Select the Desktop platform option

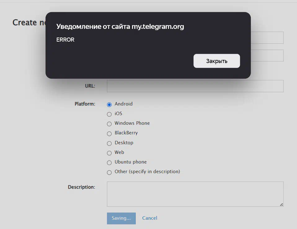pyautogui.click(x=109, y=143)
